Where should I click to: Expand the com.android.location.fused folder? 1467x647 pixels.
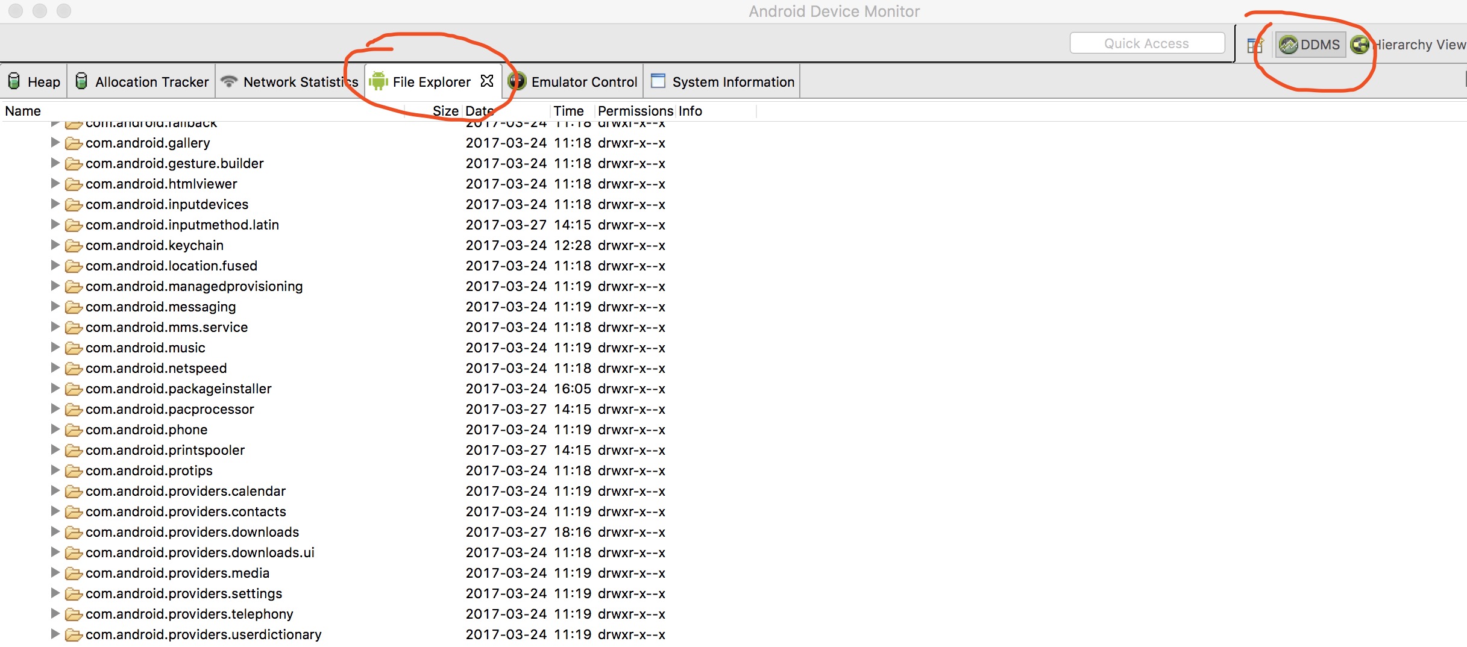pyautogui.click(x=55, y=265)
